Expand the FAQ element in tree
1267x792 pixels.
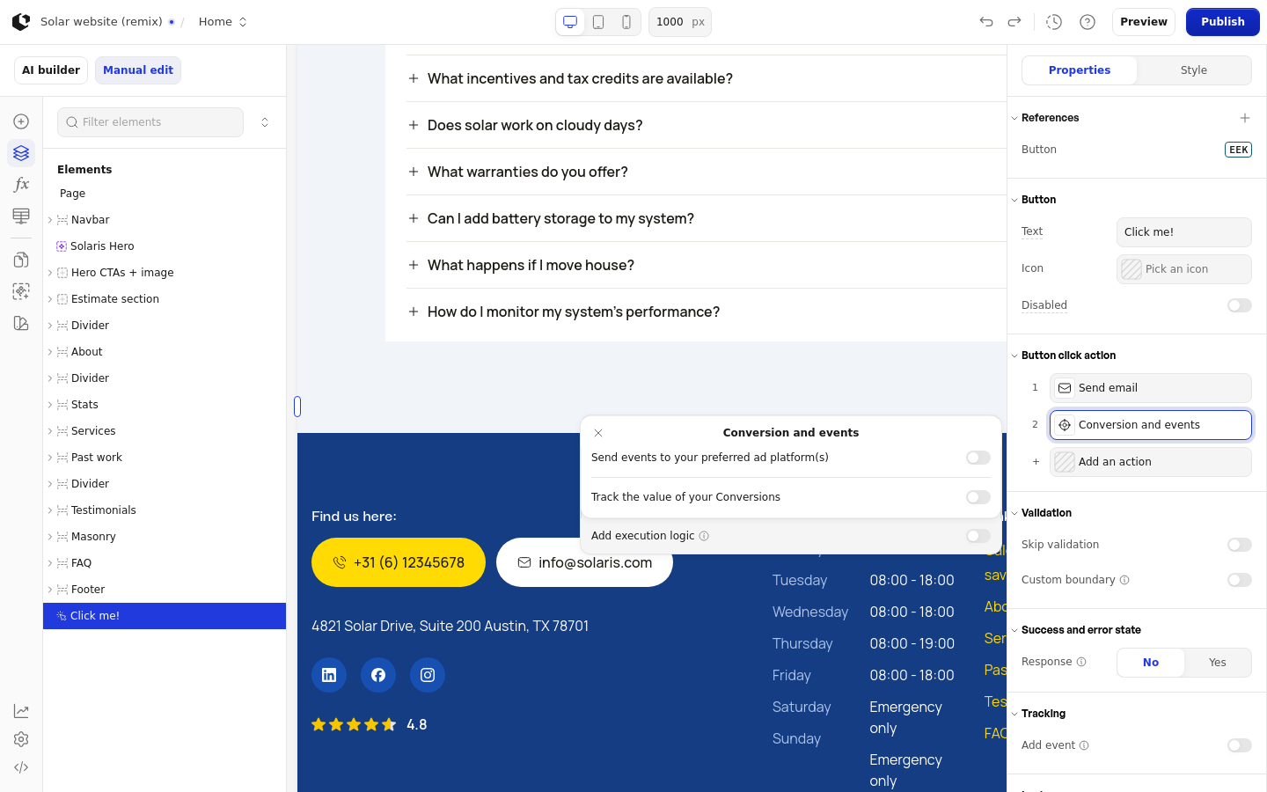50,563
